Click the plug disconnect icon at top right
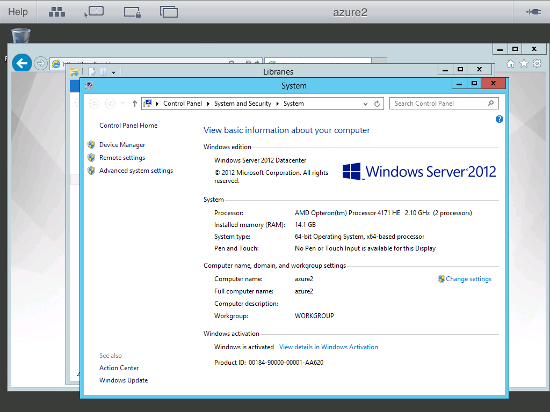Viewport: 550px width, 412px height. coord(533,12)
